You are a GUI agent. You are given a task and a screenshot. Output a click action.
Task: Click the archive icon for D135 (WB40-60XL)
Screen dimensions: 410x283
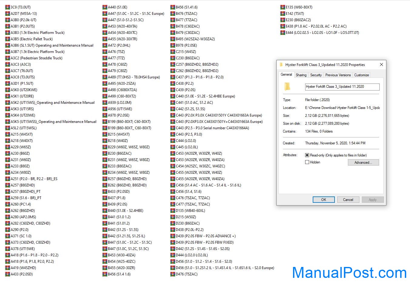click(x=173, y=210)
